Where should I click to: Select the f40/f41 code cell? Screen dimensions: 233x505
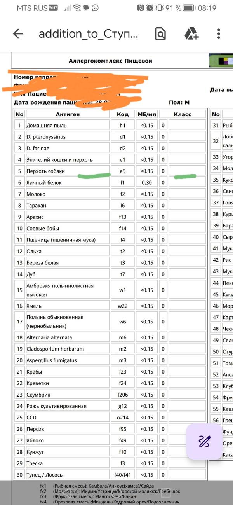123,475
